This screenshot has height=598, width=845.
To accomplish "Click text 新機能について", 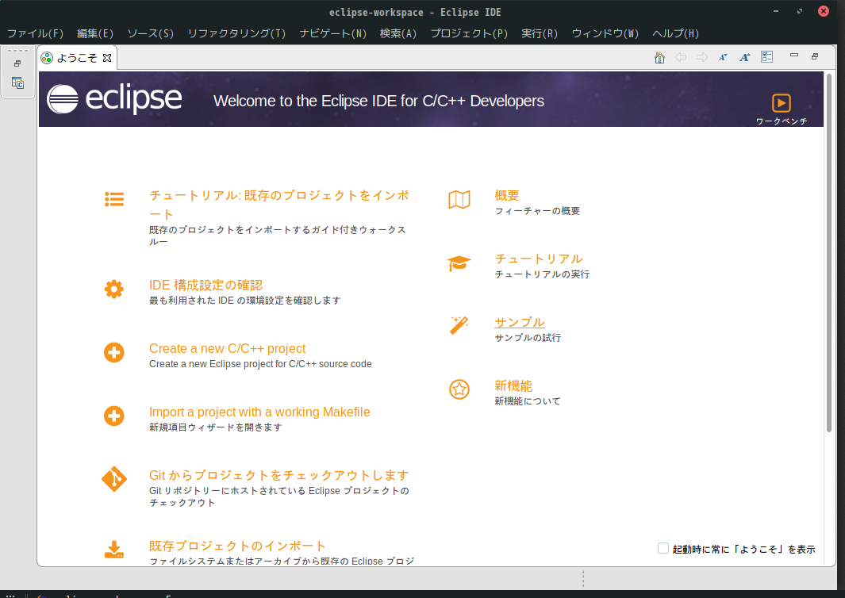I will (528, 401).
